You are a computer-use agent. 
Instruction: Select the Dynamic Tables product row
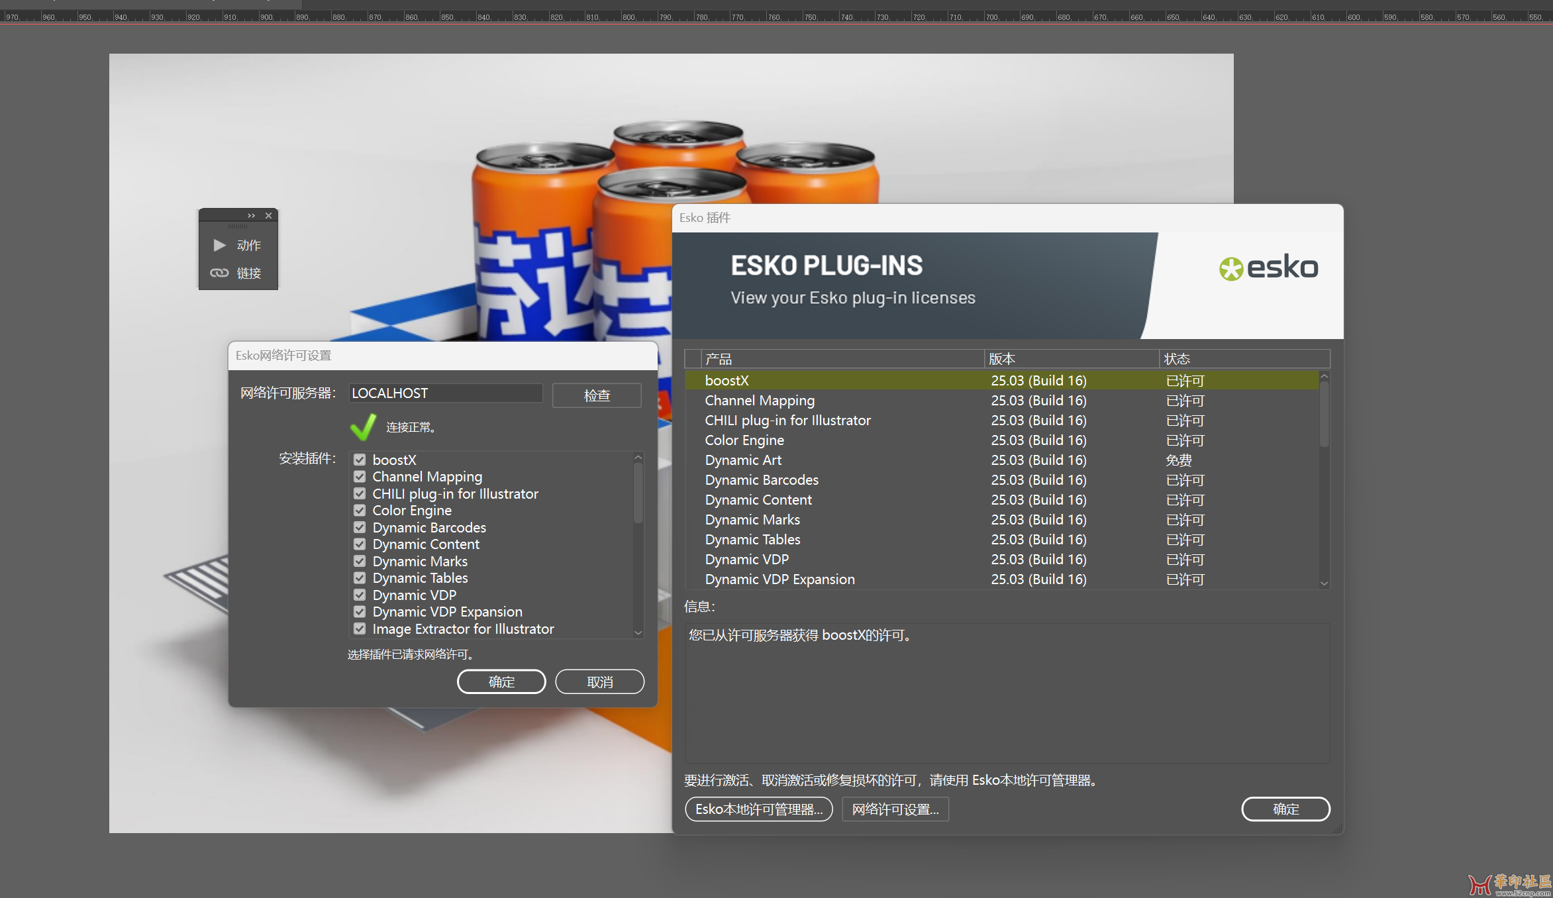click(x=1001, y=540)
